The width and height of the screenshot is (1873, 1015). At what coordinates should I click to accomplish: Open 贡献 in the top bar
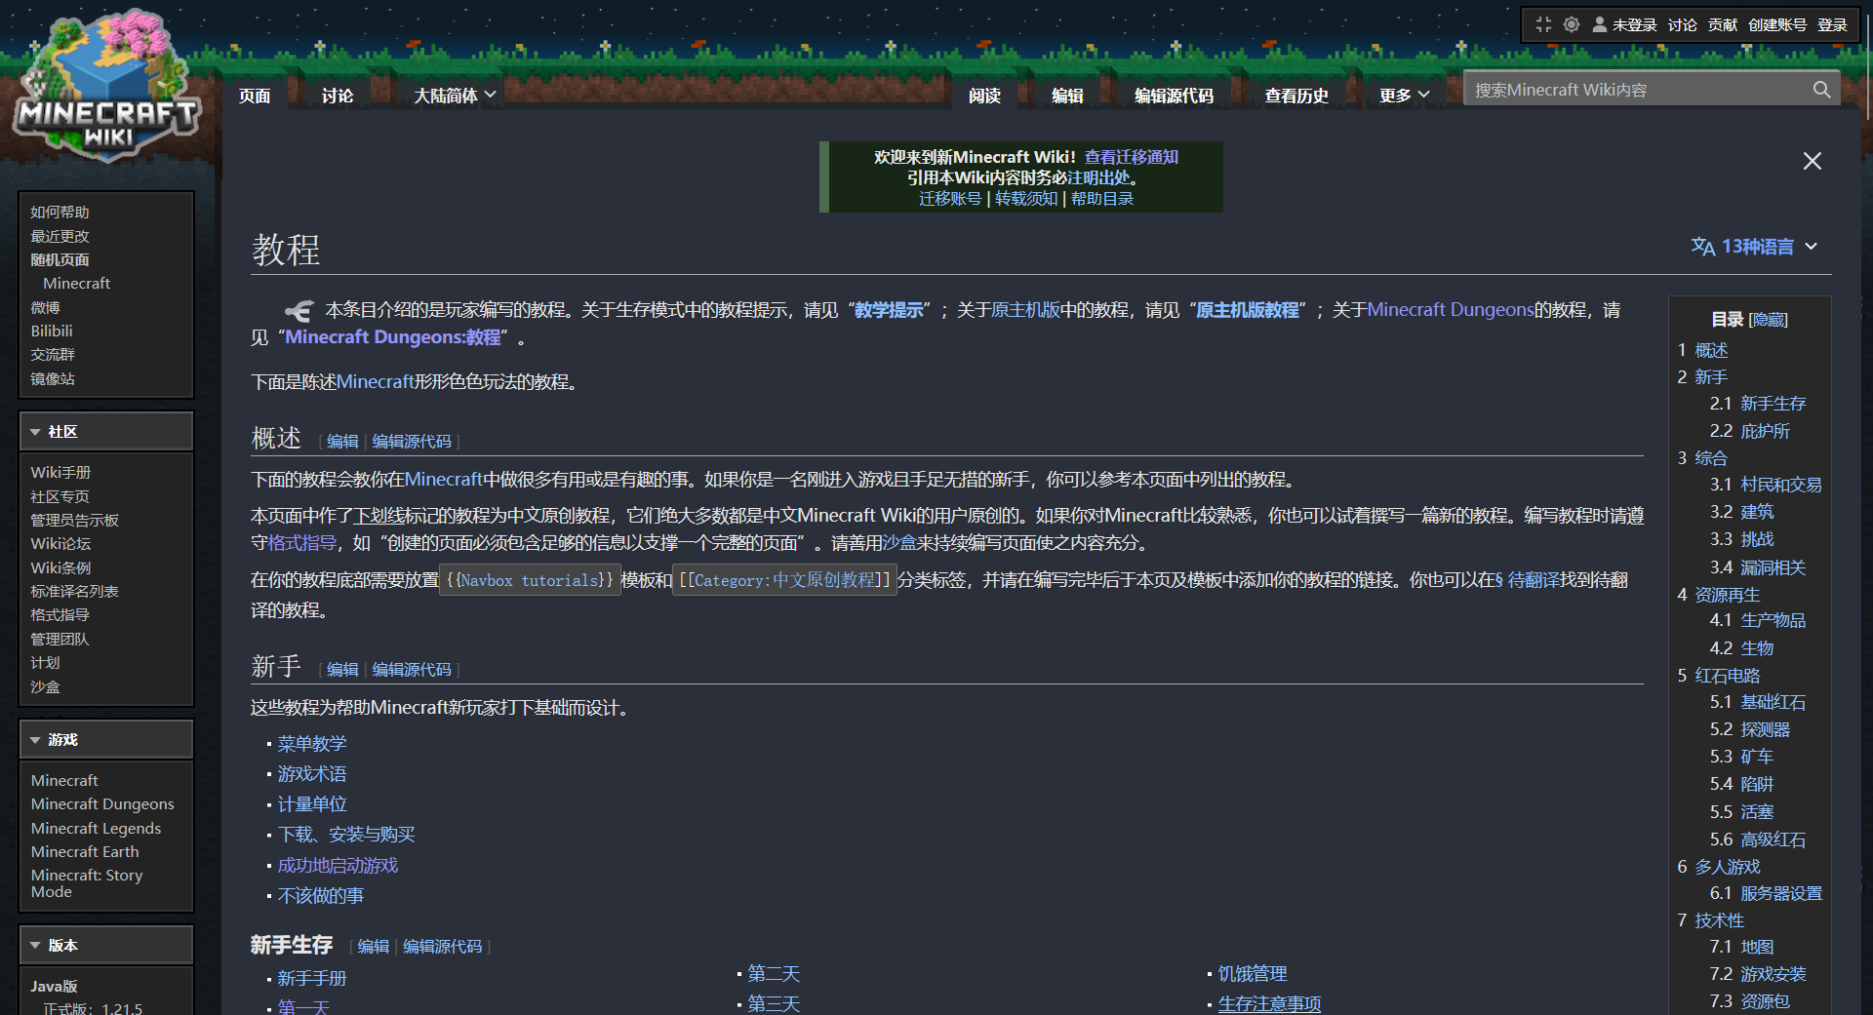click(1723, 24)
